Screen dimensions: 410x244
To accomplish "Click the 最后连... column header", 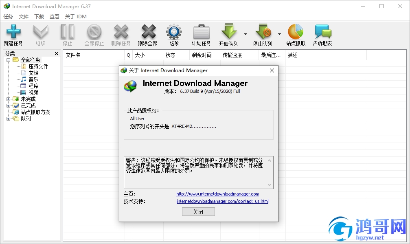I will pyautogui.click(x=272, y=55).
